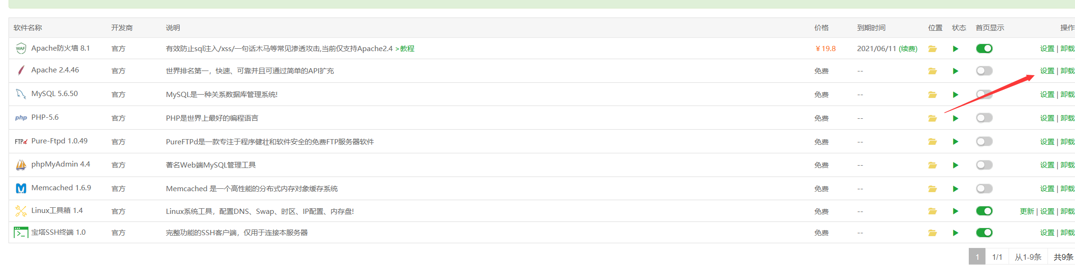Click the 宝塔SSH终端 terminal icon
This screenshot has width=1075, height=265.
[x=21, y=232]
